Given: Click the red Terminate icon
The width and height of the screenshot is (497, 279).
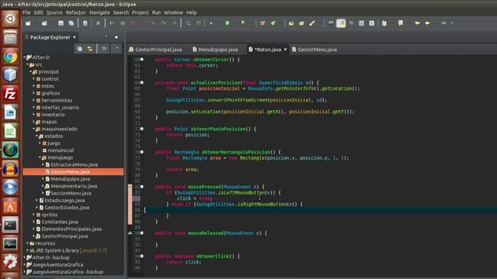Looking at the screenshot, I should [133, 23].
